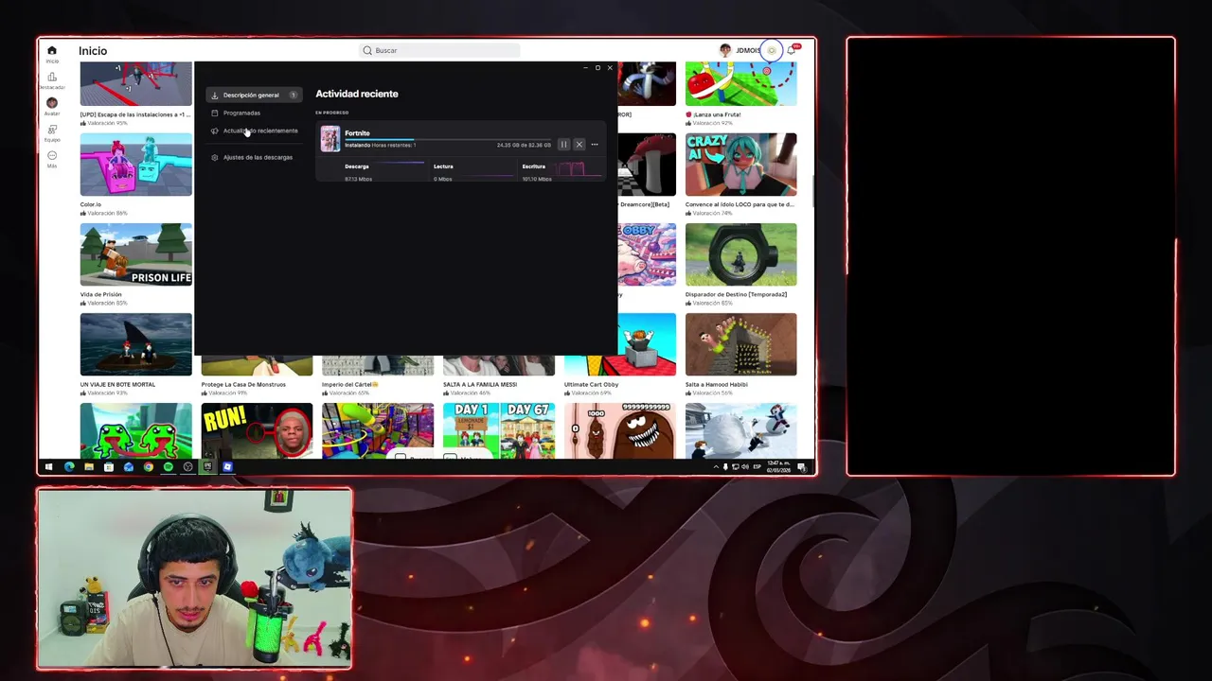
Task: Open Escapa de las instalaciones game
Action: 135,84
